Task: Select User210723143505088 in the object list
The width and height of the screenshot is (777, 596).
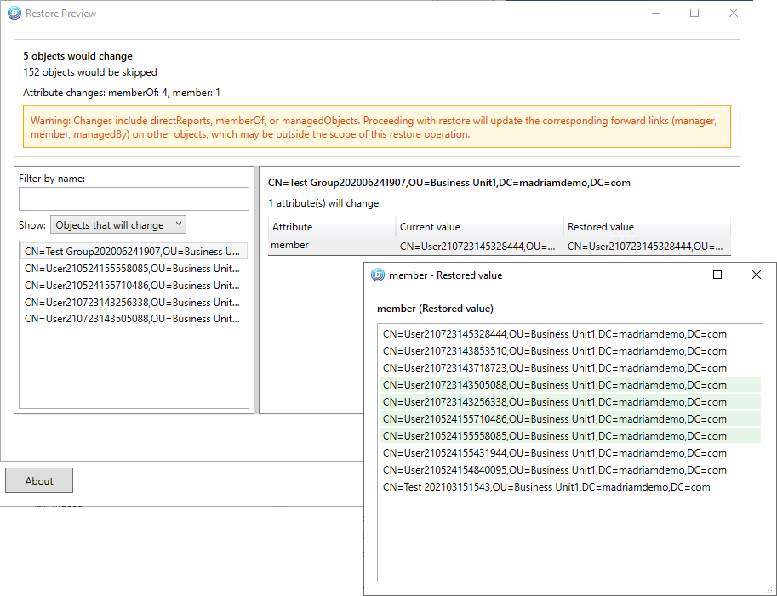Action: point(133,319)
